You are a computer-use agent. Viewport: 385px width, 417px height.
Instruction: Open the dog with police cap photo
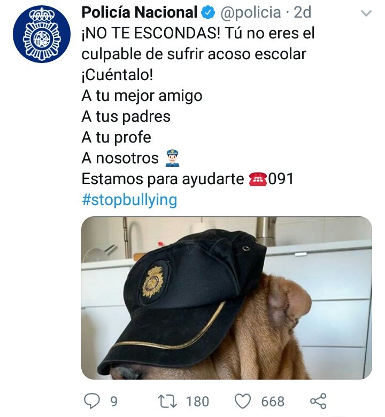[227, 298]
